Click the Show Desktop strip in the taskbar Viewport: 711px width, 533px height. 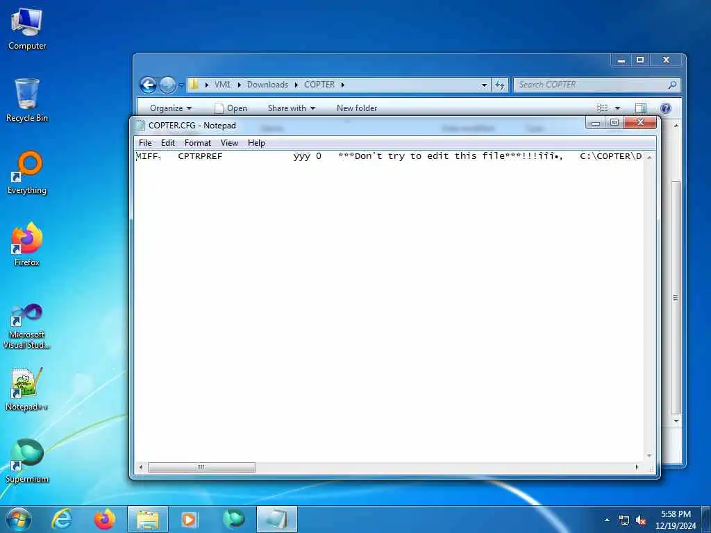[x=706, y=520]
